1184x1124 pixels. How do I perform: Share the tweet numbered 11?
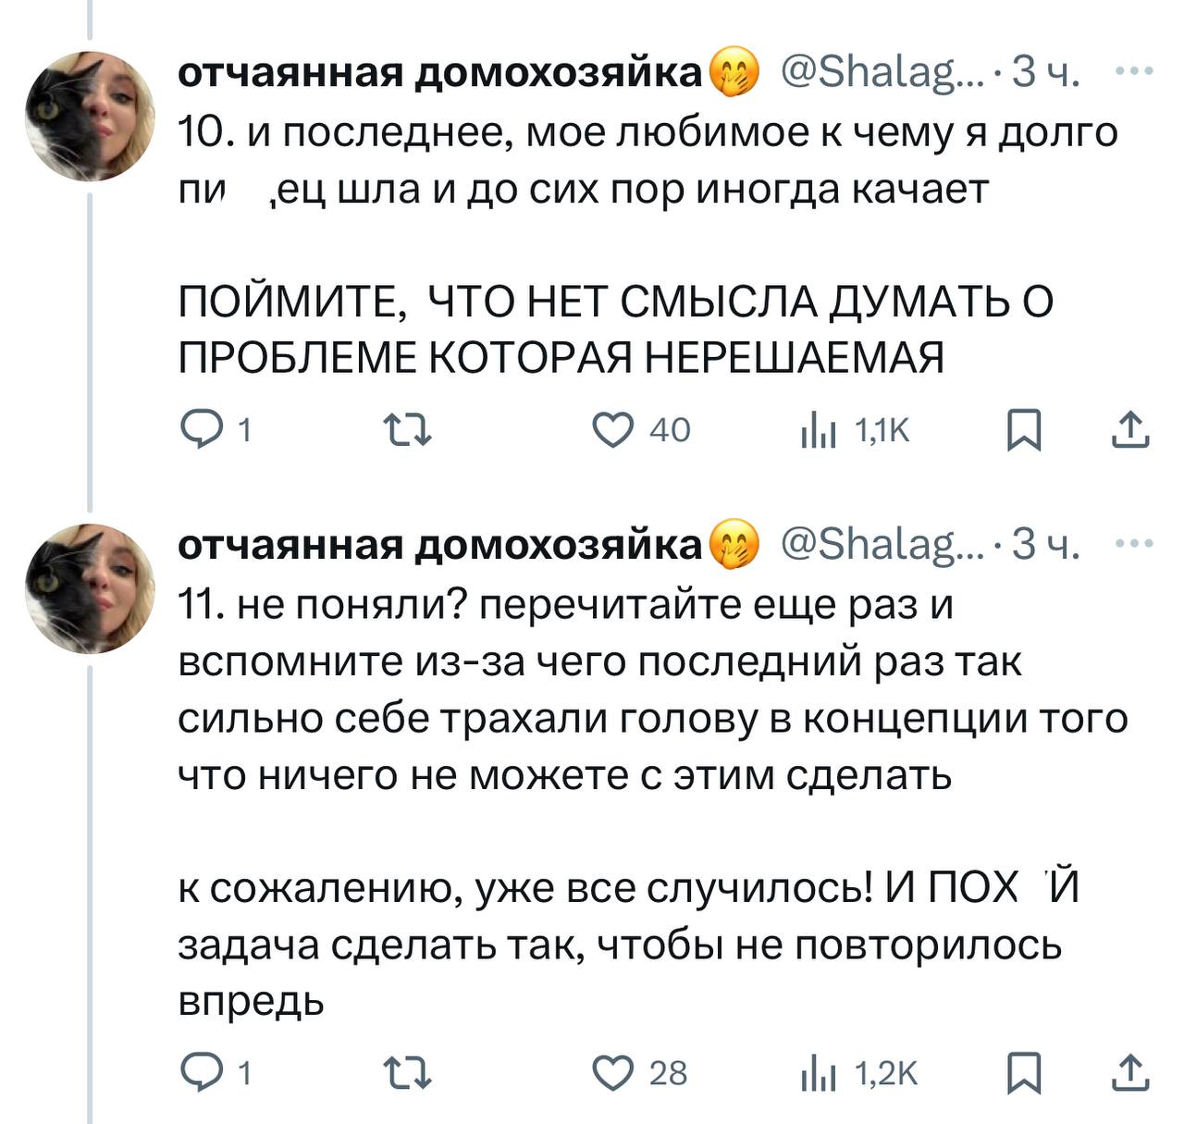pos(1130,1072)
